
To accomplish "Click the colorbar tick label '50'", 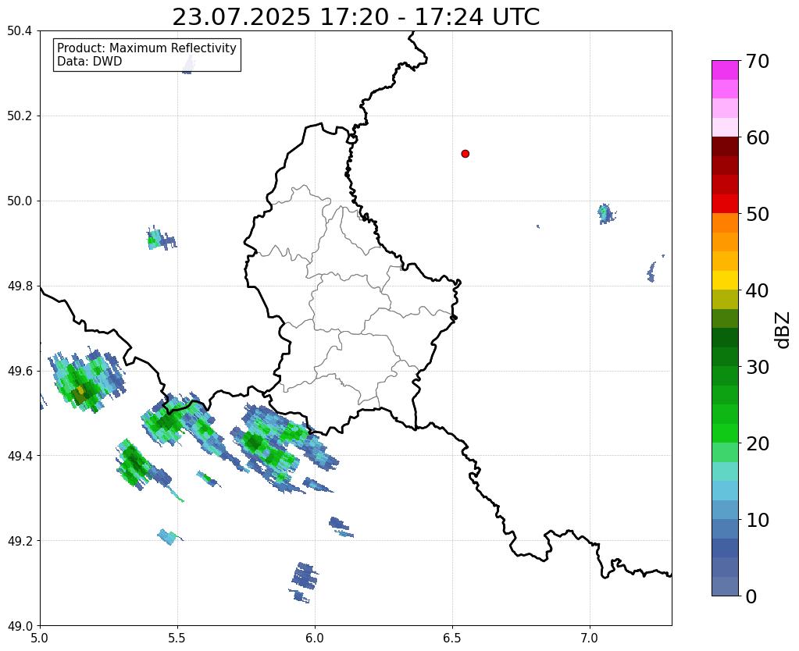I will click(x=758, y=214).
